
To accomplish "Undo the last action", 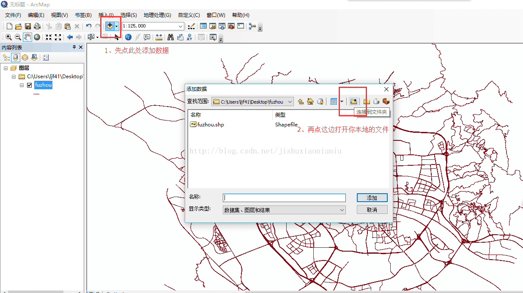I will point(88,26).
